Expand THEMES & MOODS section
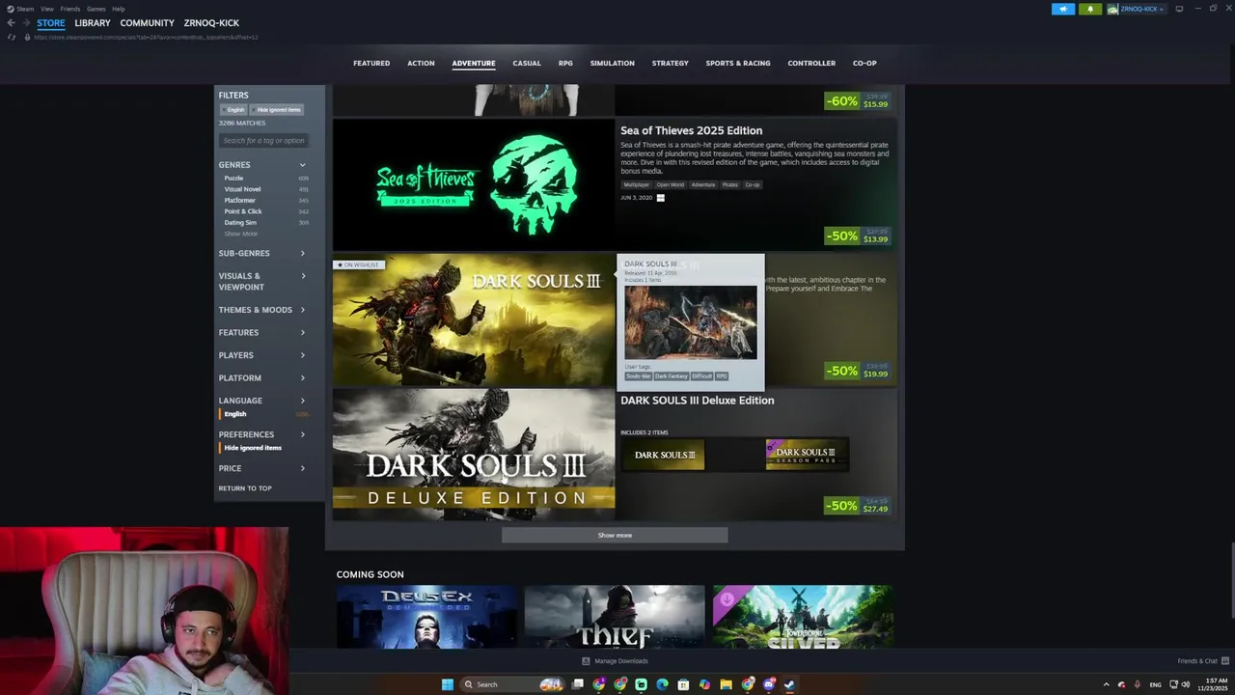 click(x=262, y=310)
